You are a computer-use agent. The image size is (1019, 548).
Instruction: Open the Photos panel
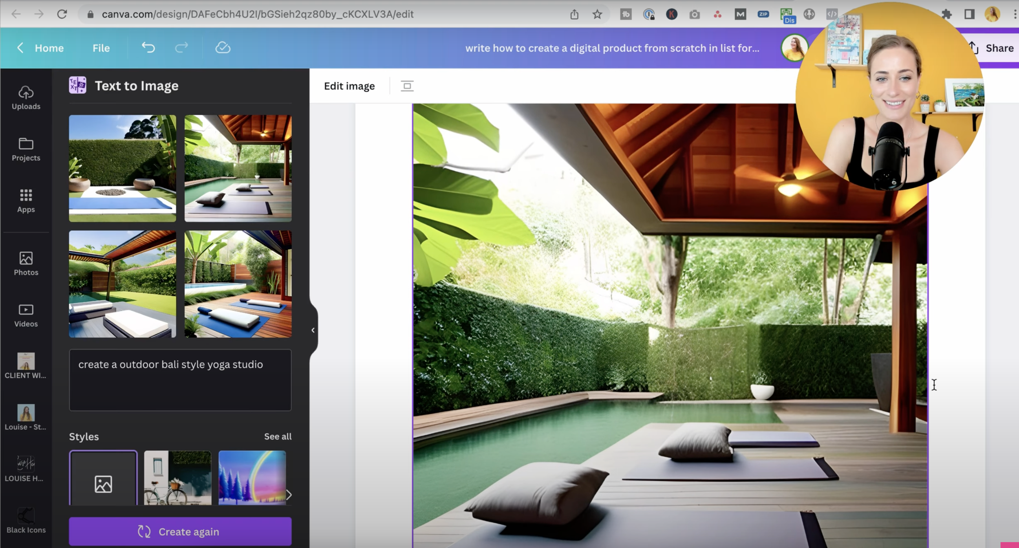(x=26, y=264)
